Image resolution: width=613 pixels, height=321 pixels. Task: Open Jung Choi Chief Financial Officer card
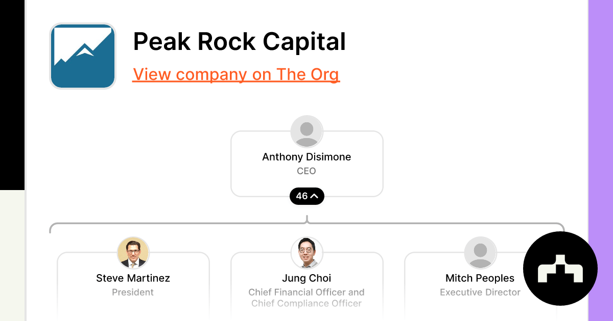click(x=306, y=285)
